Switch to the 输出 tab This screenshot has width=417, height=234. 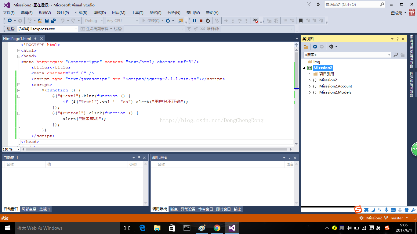238,209
